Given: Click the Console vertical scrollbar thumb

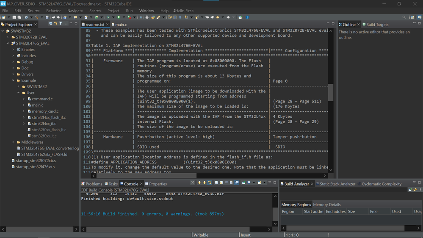Looking at the screenshot, I should [x=275, y=214].
